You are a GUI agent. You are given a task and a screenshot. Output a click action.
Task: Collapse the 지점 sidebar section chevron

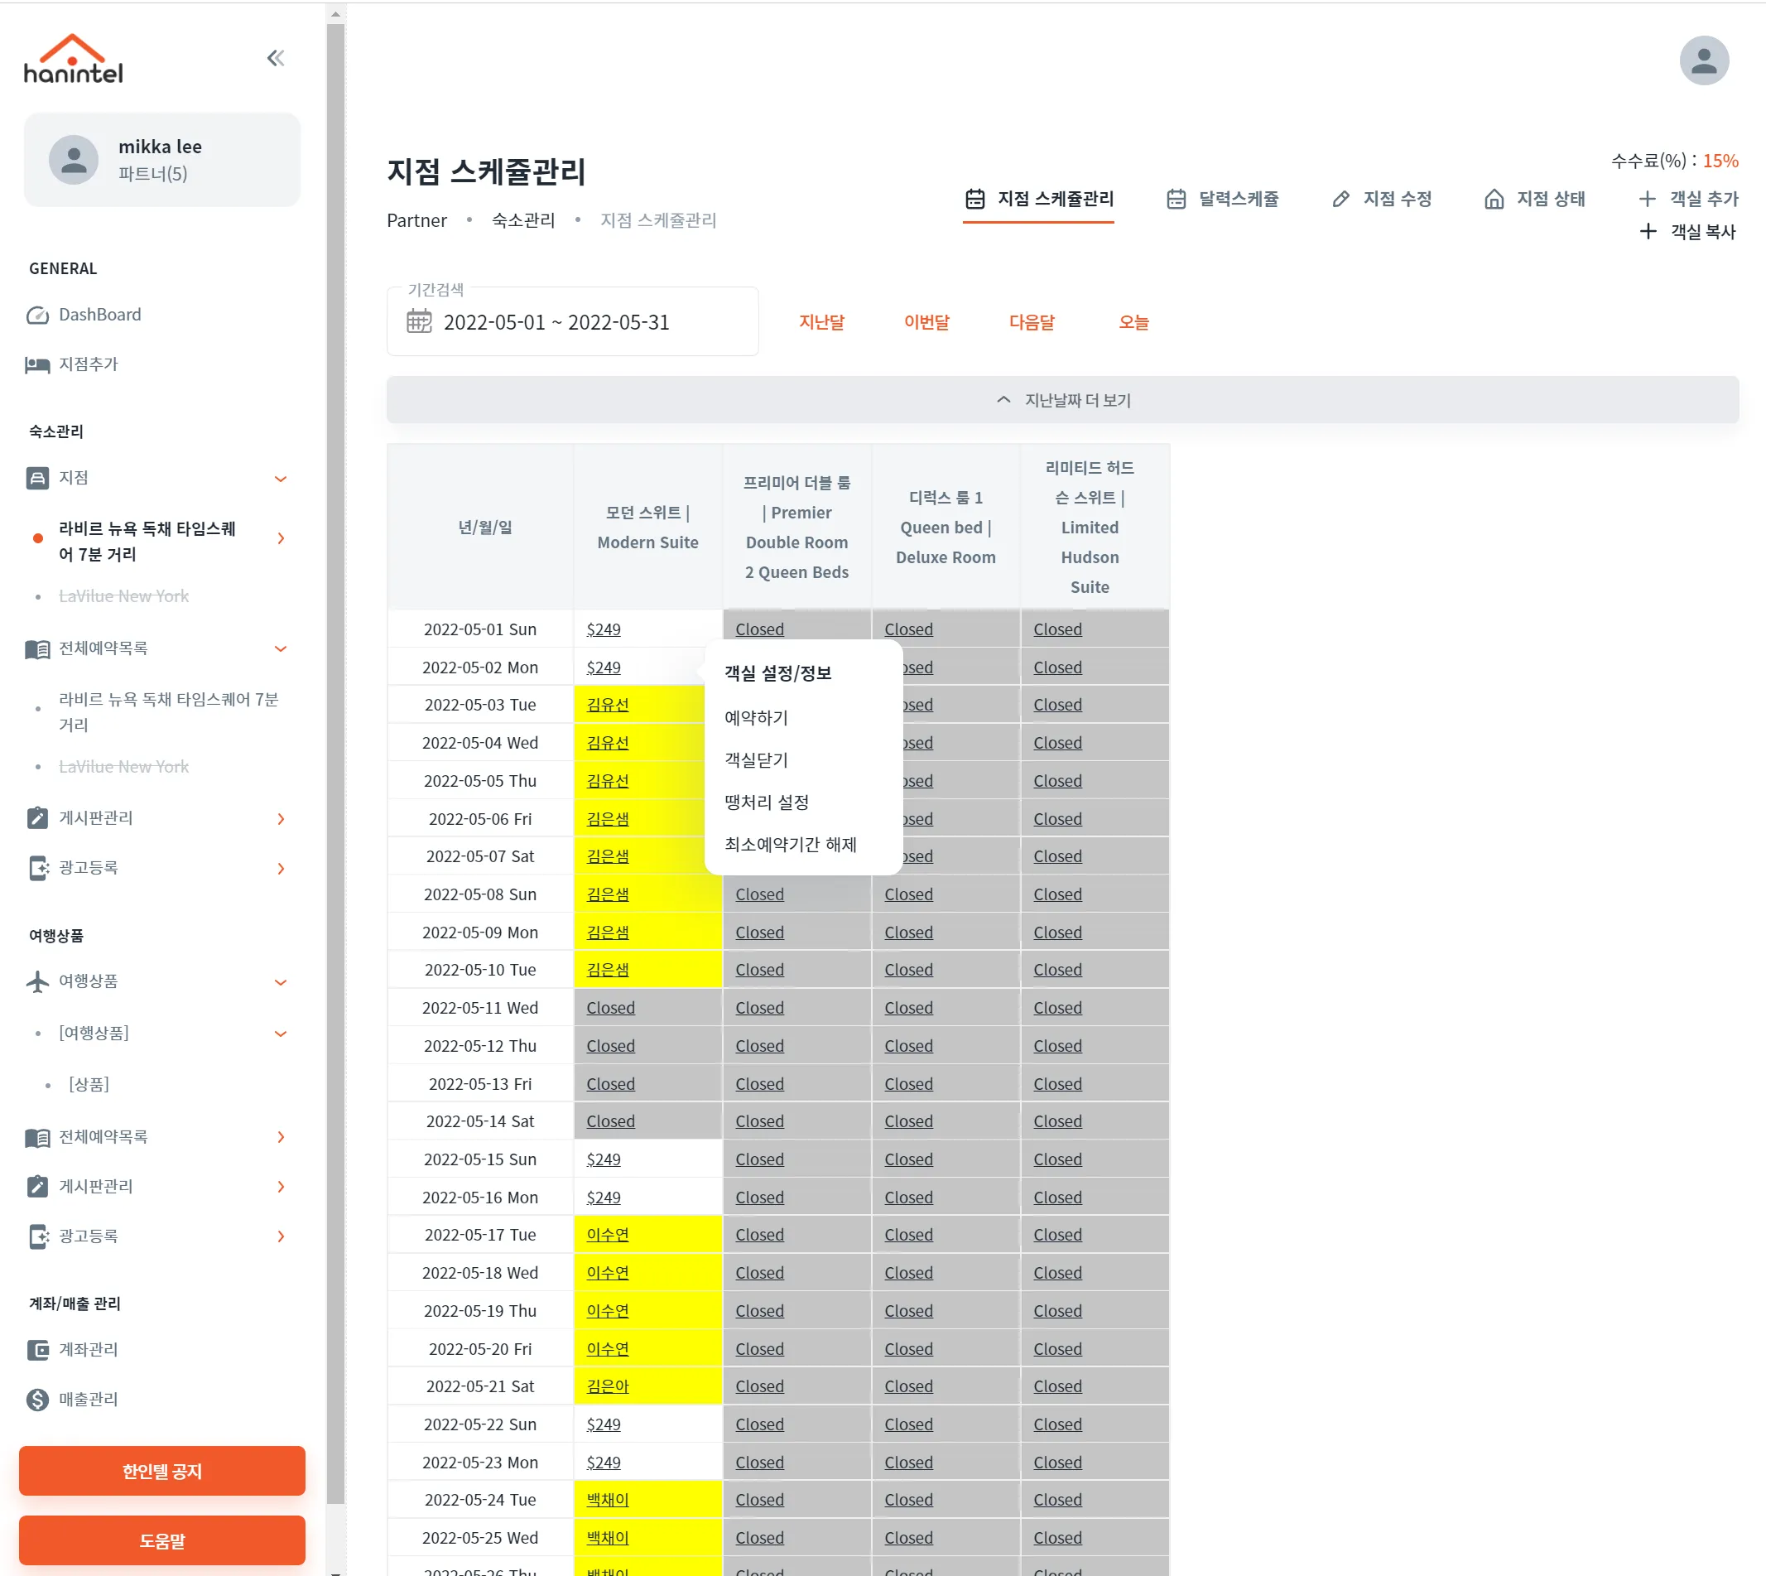point(281,478)
